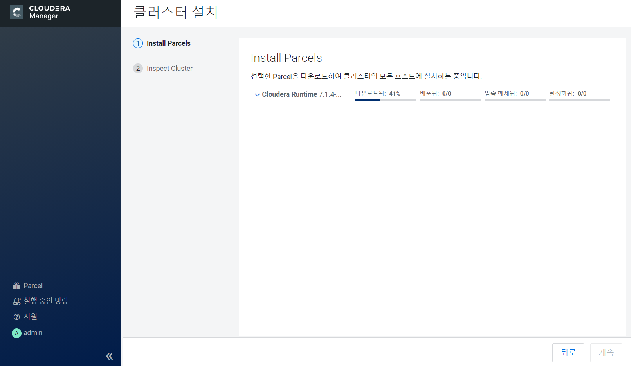Click the Cloudera Manager logo icon
Screen dimensions: 631x366
click(x=16, y=12)
